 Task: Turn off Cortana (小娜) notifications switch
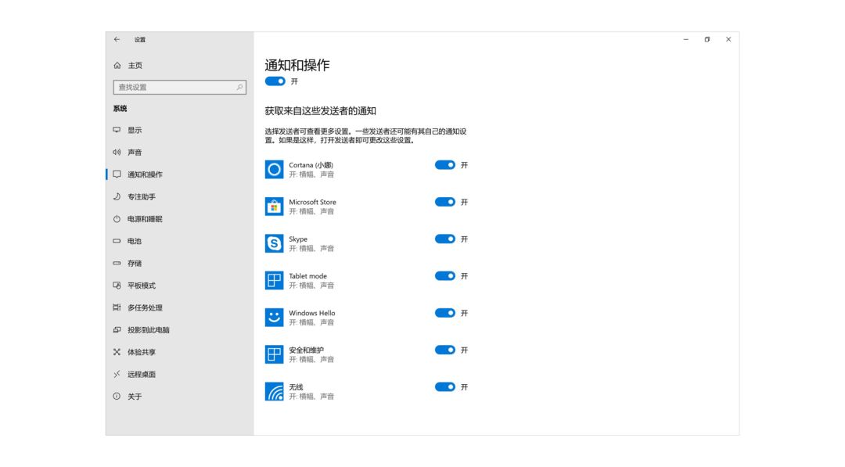[x=445, y=165]
